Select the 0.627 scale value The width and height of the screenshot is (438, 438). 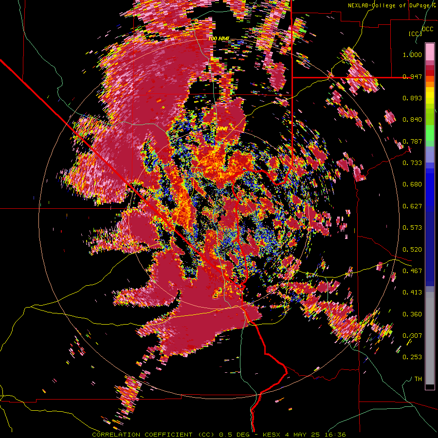pyautogui.click(x=412, y=206)
